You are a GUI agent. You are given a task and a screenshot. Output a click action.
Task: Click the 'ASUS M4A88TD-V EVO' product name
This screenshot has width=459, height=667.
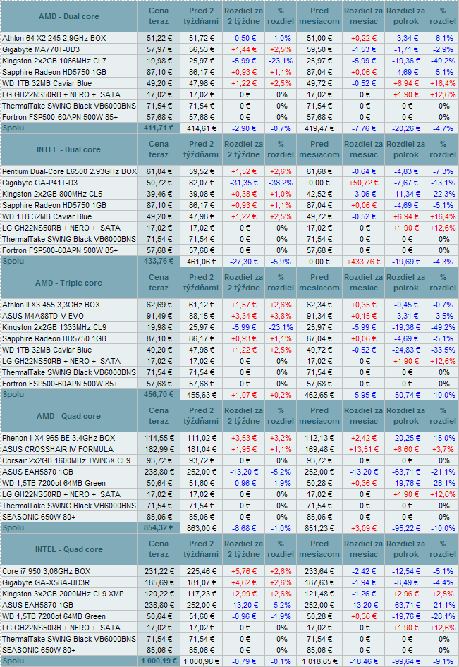(43, 316)
